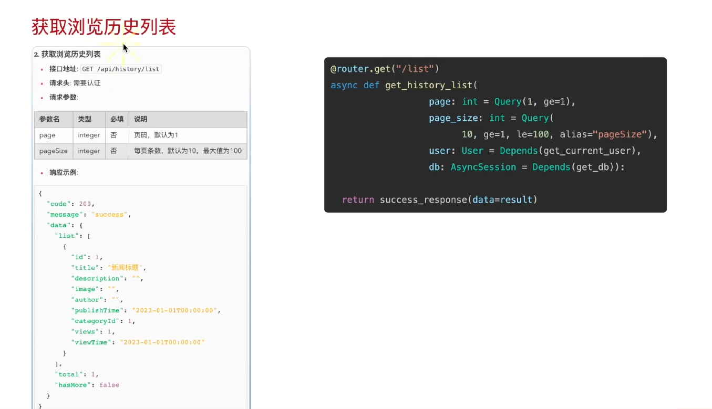Click the "publishTime" JSON line
The width and height of the screenshot is (712, 409).
pos(146,310)
